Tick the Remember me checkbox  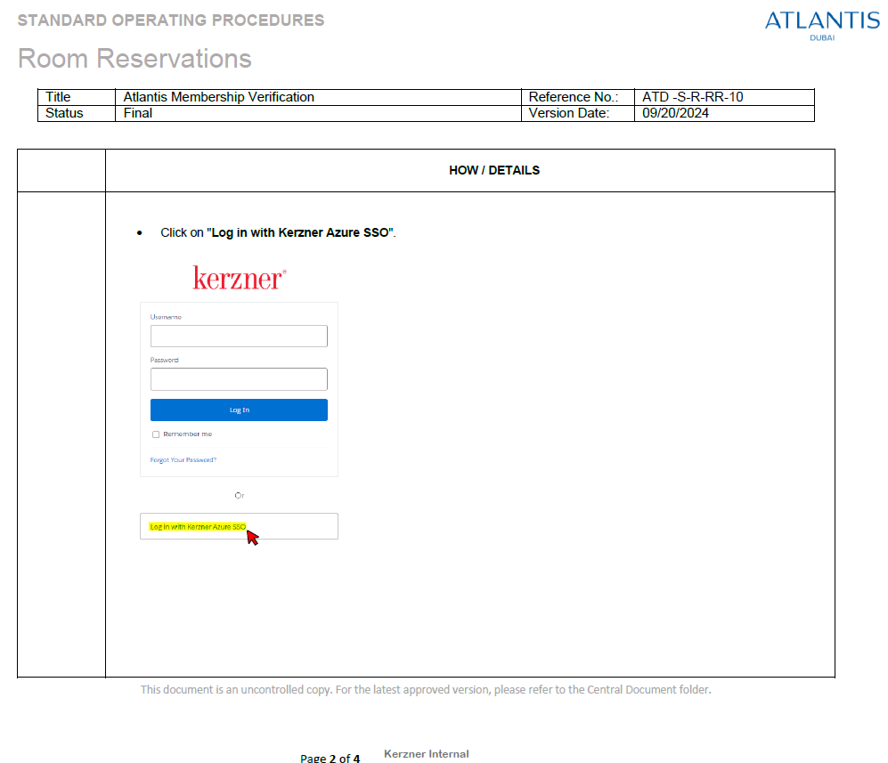click(x=156, y=434)
